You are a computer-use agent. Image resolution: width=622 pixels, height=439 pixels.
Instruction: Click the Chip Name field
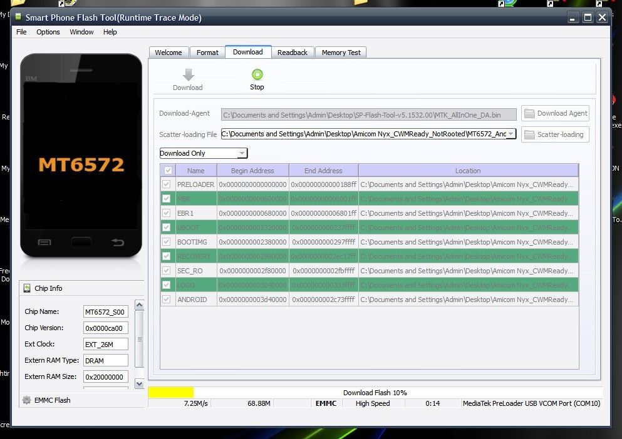point(105,311)
